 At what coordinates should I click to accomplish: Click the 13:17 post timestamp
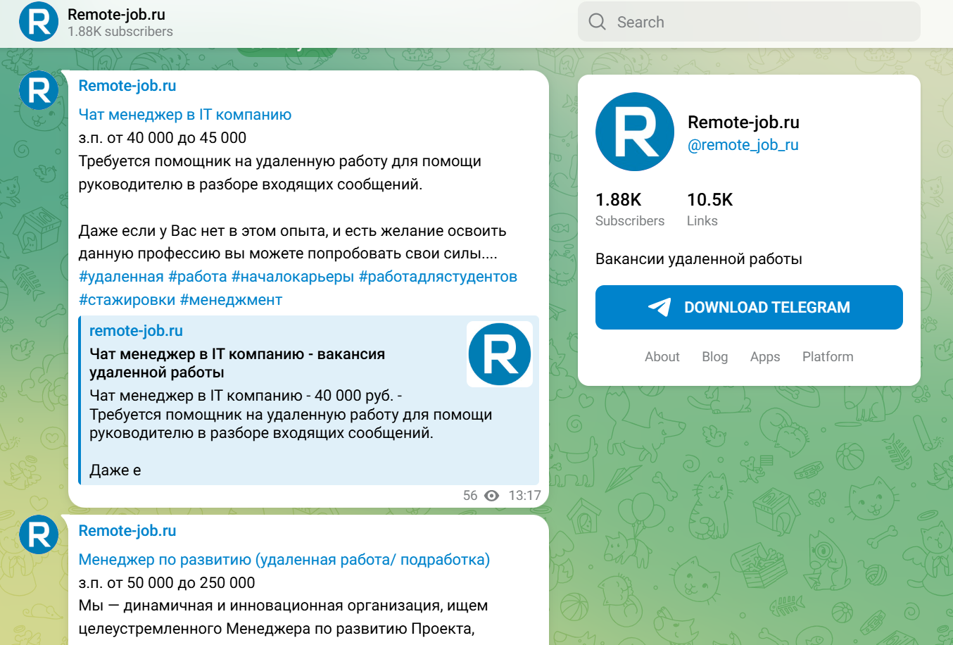[524, 496]
